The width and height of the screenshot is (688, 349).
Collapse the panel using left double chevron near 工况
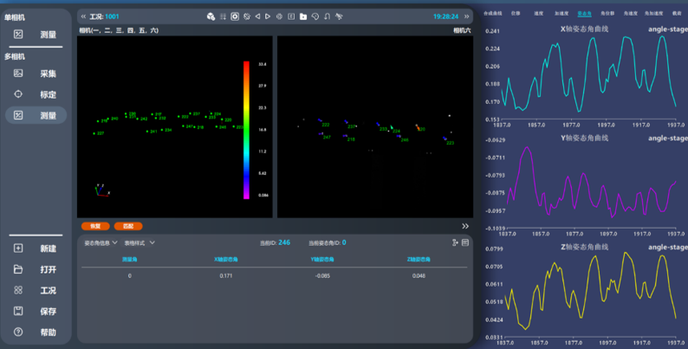83,16
